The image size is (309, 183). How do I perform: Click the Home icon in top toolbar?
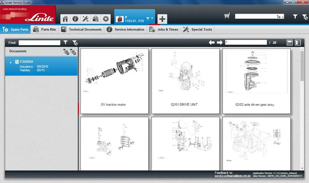pyautogui.click(x=65, y=19)
